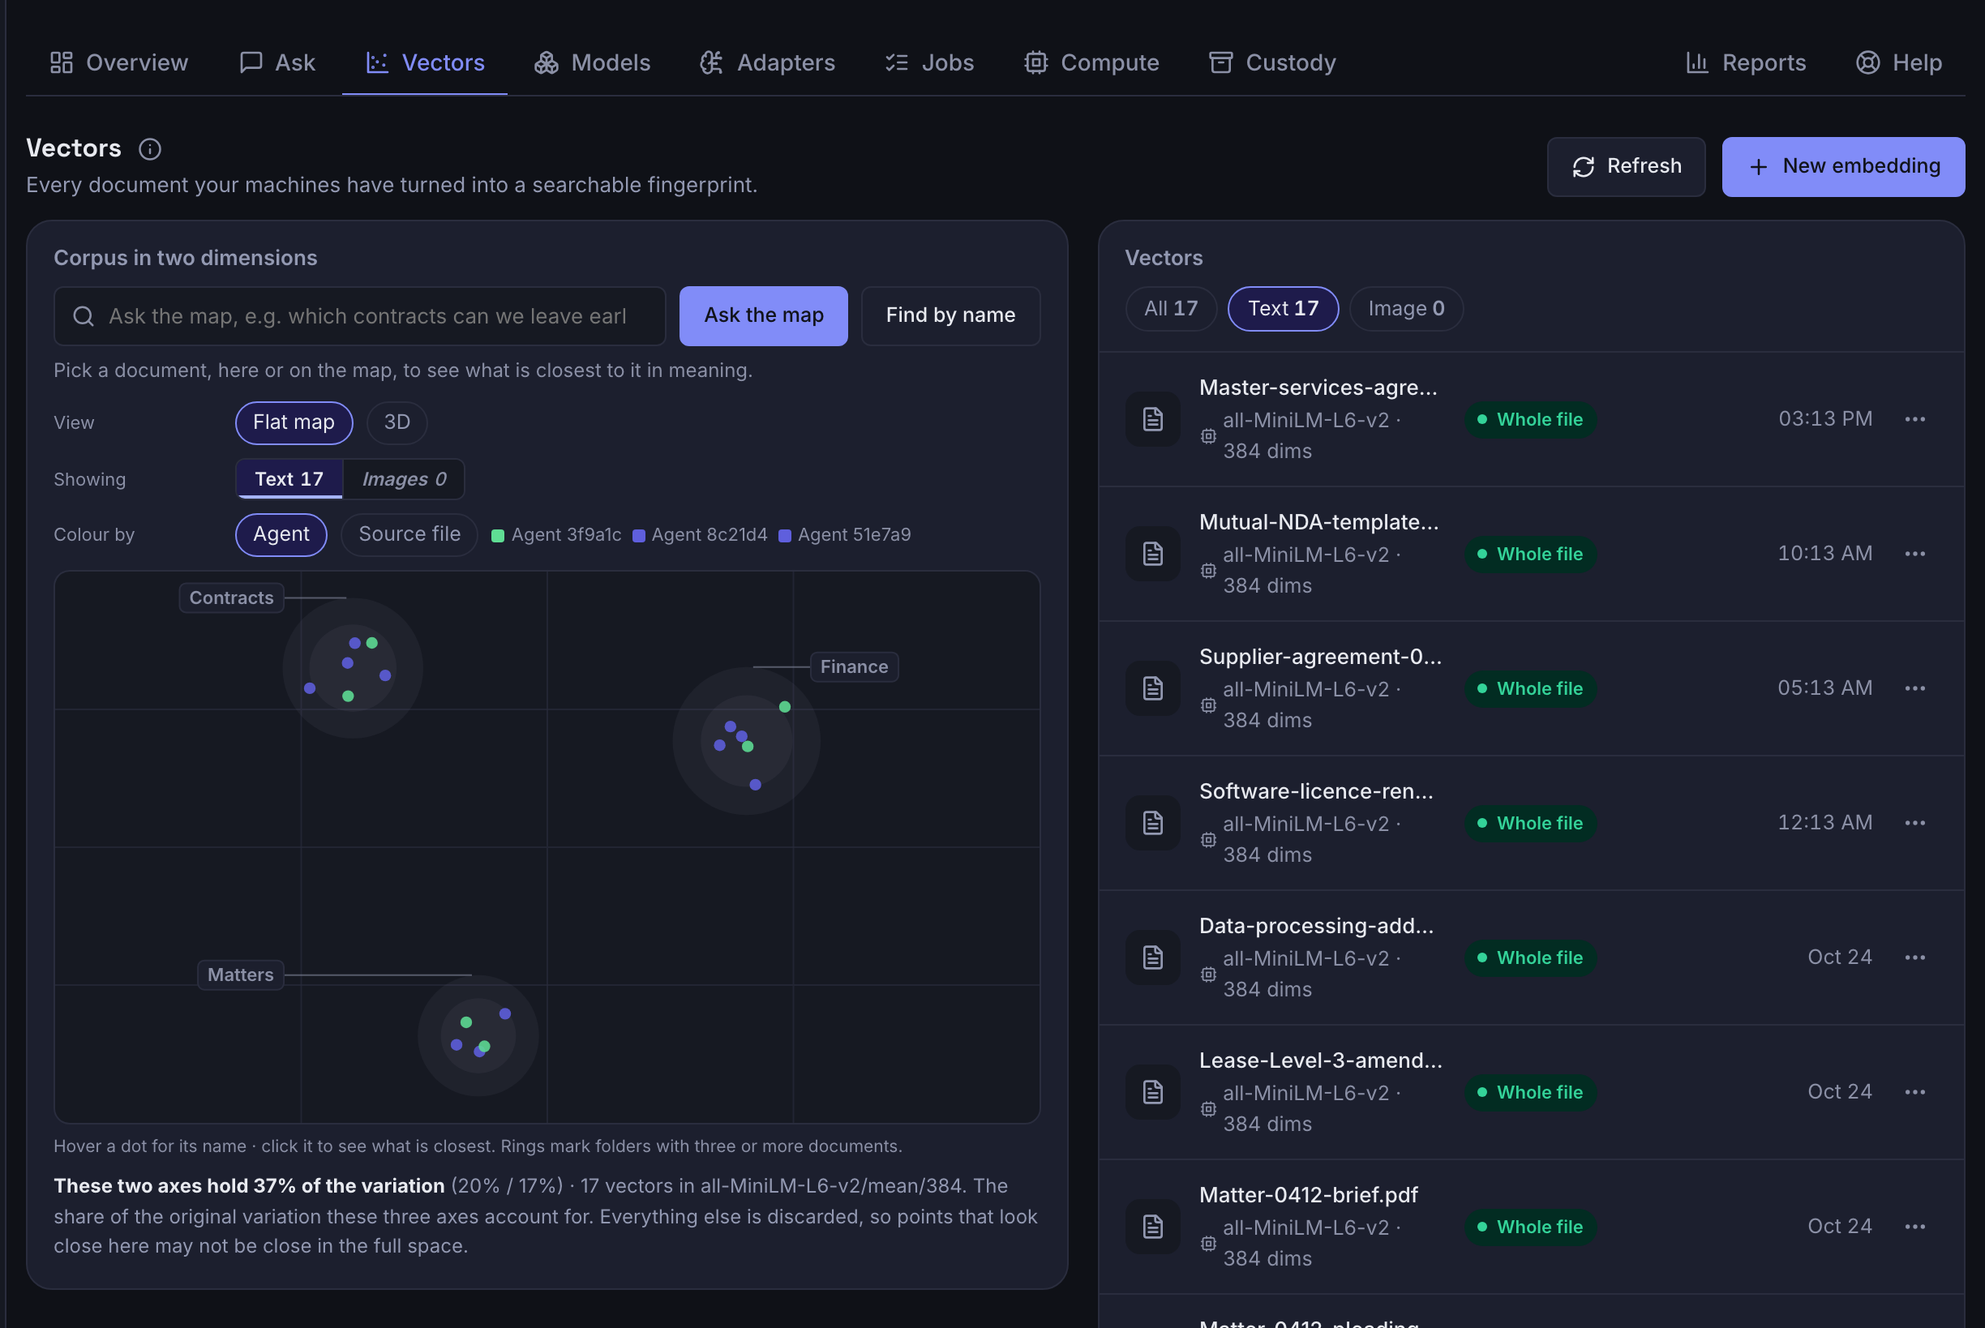Go to the Adapters tab
This screenshot has width=1985, height=1328.
tap(767, 62)
